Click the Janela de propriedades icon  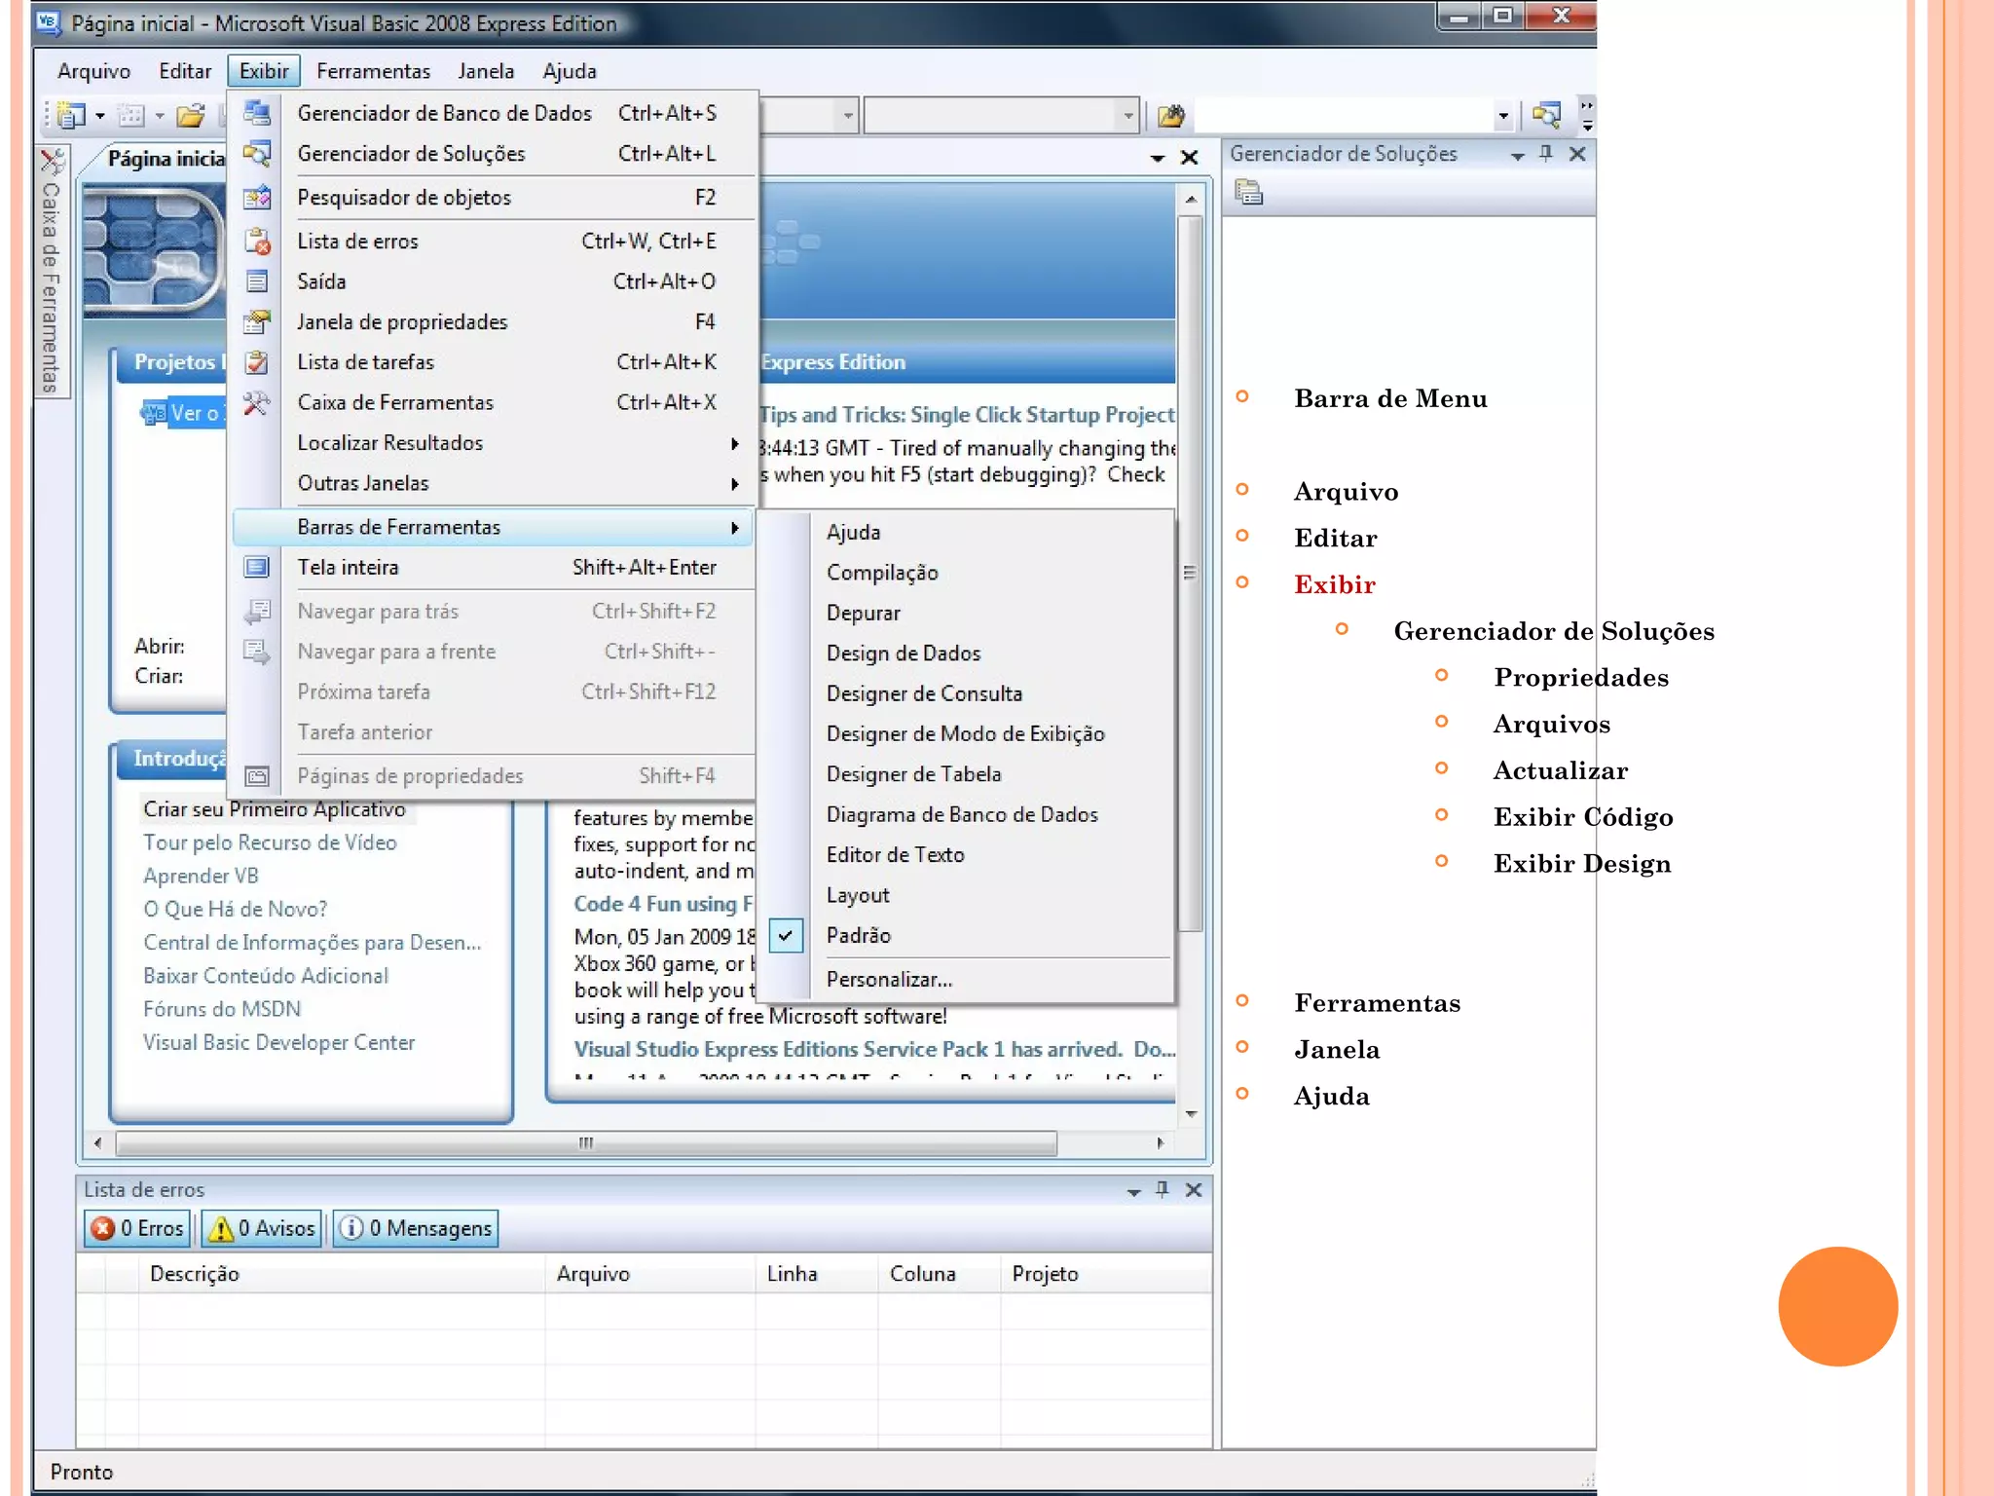pyautogui.click(x=257, y=321)
